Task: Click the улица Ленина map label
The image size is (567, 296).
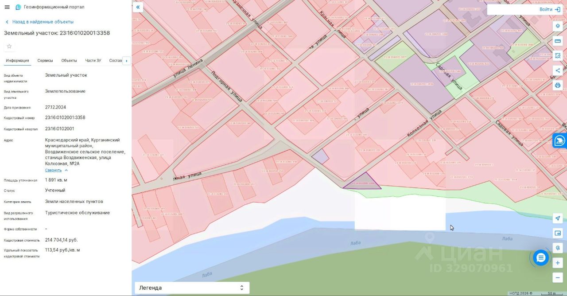Action: (188, 69)
